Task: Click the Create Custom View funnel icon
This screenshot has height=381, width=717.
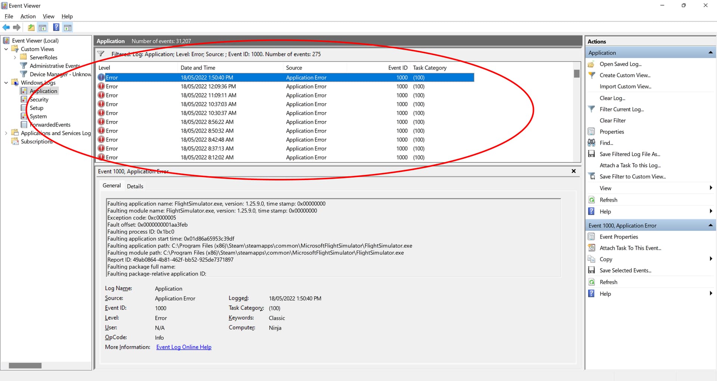Action: pos(592,75)
